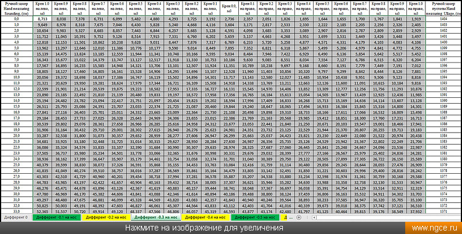The width and height of the screenshot is (462, 234).
Task: Add a new sheet with plus icon
Action: click(298, 218)
